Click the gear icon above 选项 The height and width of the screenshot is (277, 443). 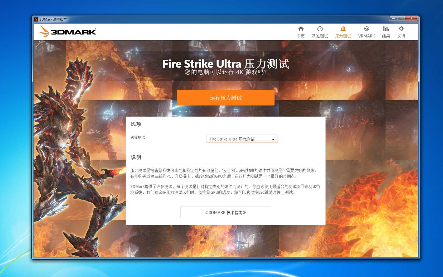click(401, 28)
